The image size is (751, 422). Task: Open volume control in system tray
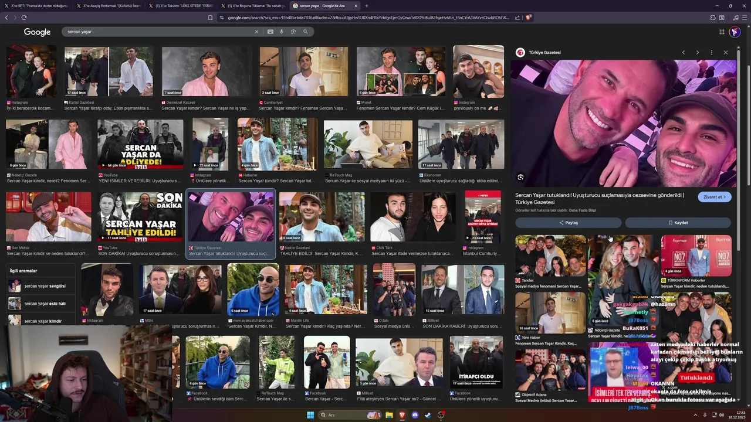722,415
